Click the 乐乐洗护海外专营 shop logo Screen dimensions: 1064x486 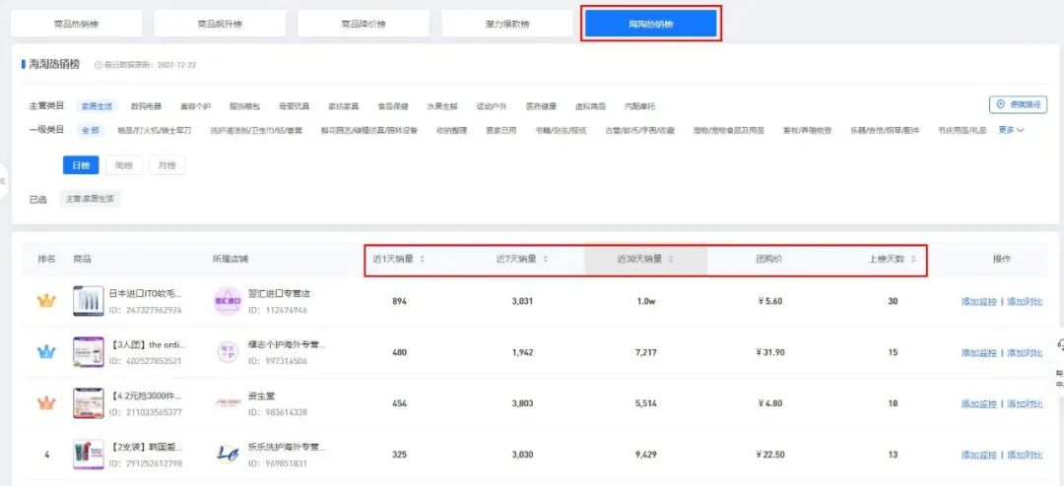[x=228, y=455]
